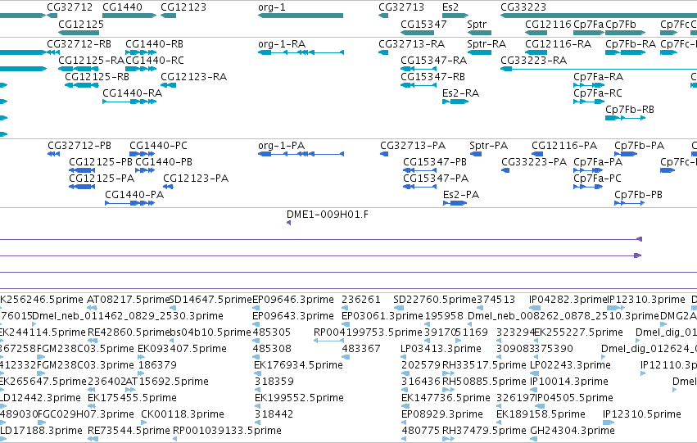
Task: Click protein CG33223-PA
Action: (x=534, y=162)
